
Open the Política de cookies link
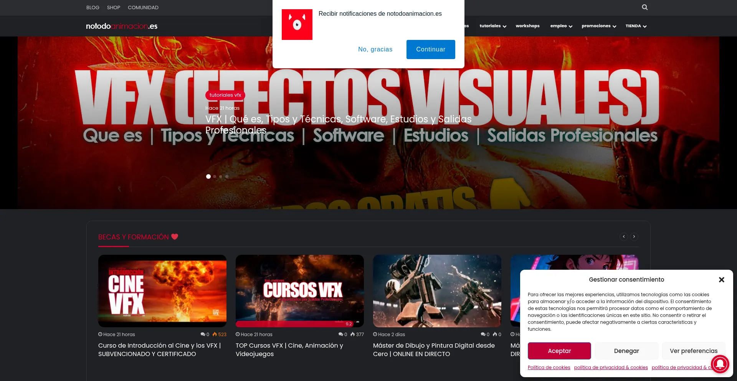pos(549,368)
